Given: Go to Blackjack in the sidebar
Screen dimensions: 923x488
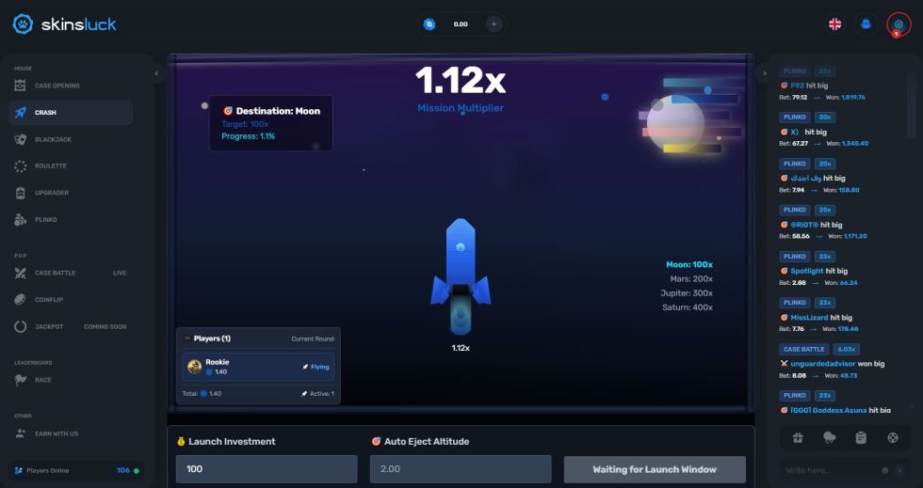Looking at the screenshot, I should [53, 139].
